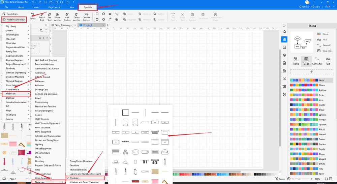Open the Color theme option
Image resolution: width=337 pixels, height=184 pixels.
[306, 61]
